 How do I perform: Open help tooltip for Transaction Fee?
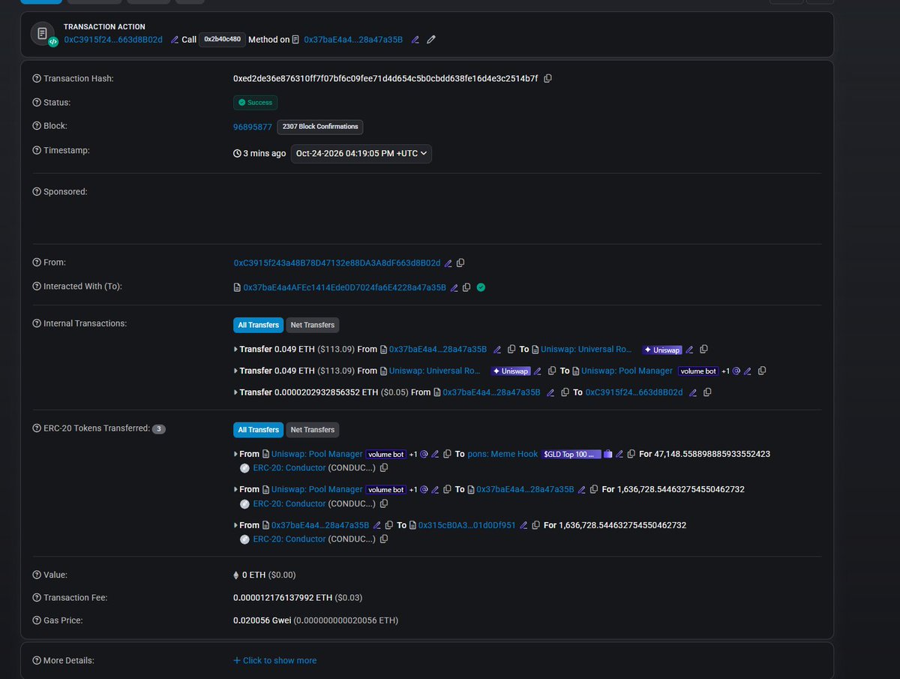click(x=37, y=598)
